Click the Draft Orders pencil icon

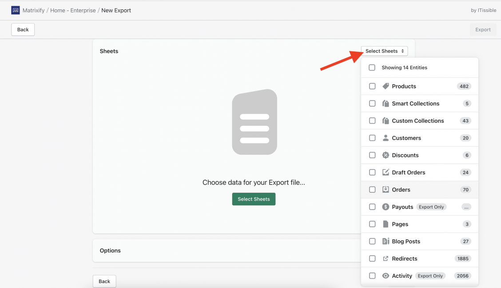point(386,172)
